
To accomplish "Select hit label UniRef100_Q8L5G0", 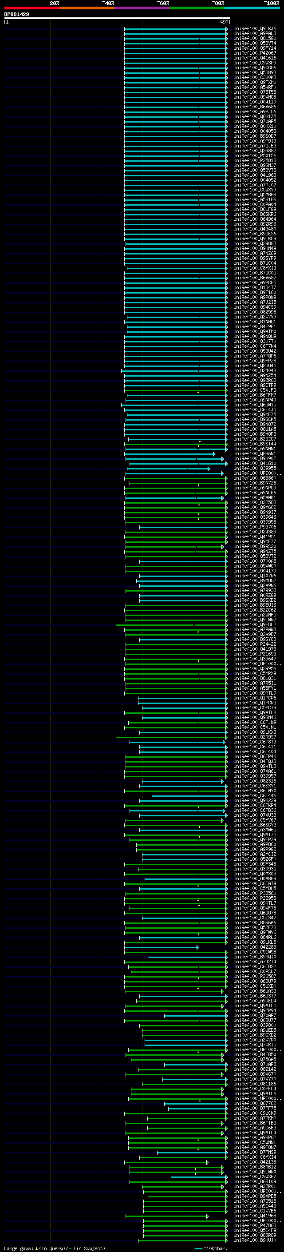I will pos(254,38).
